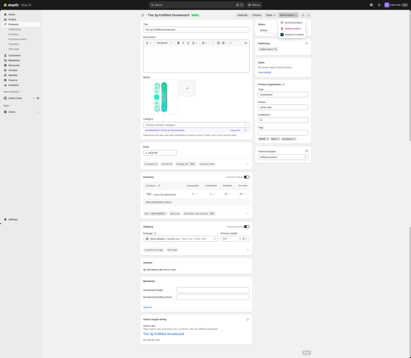This screenshot has width=411, height=358.
Task: Insert a link in the description toolbar
Action: [213, 43]
